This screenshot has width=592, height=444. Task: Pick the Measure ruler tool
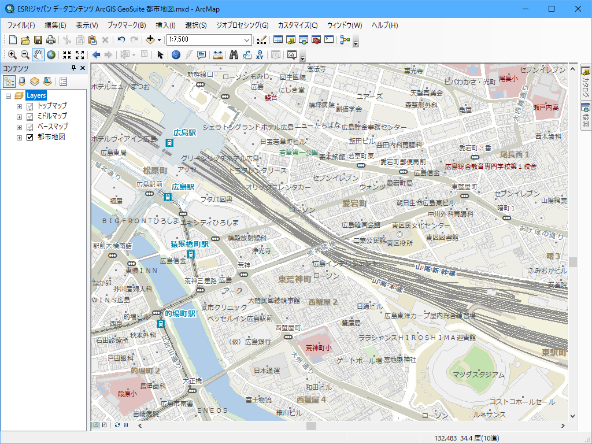(218, 55)
